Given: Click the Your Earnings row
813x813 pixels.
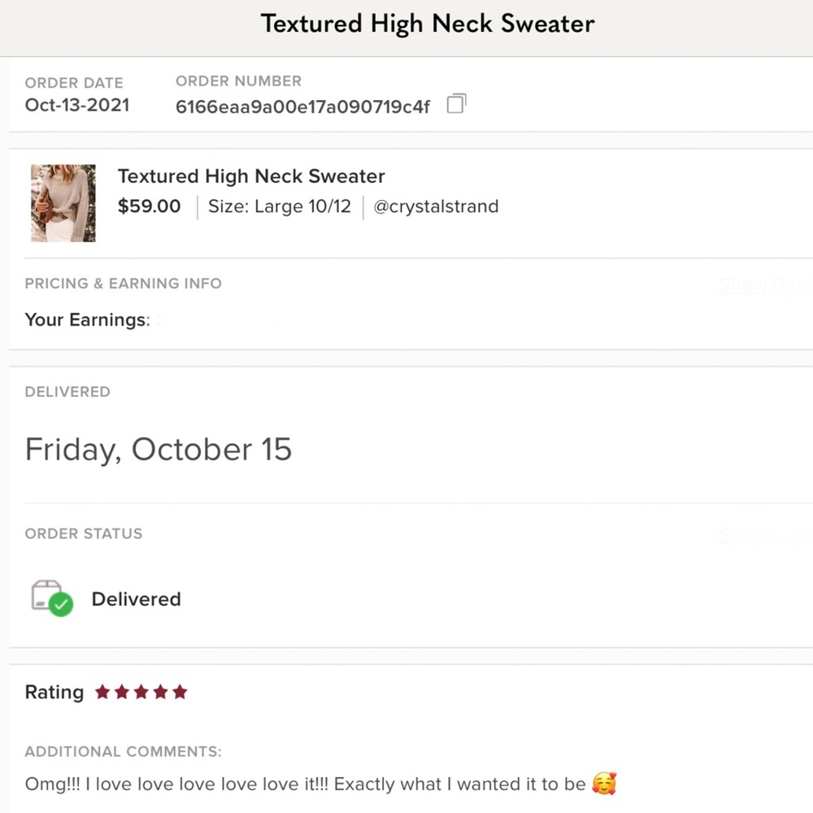Looking at the screenshot, I should [411, 320].
